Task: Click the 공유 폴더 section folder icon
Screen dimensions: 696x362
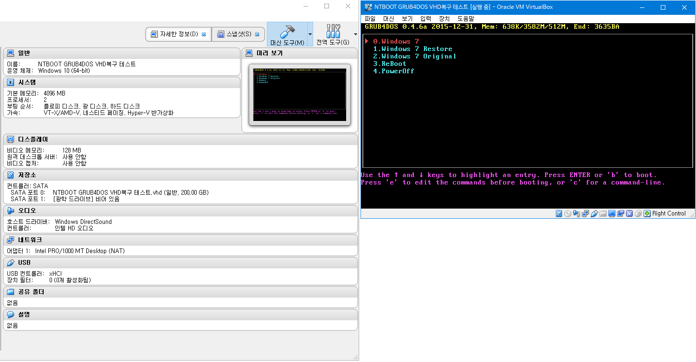Action: 11,292
